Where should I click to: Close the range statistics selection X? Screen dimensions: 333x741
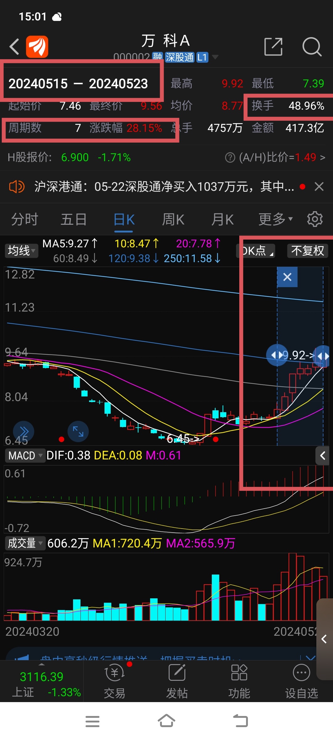tap(287, 277)
